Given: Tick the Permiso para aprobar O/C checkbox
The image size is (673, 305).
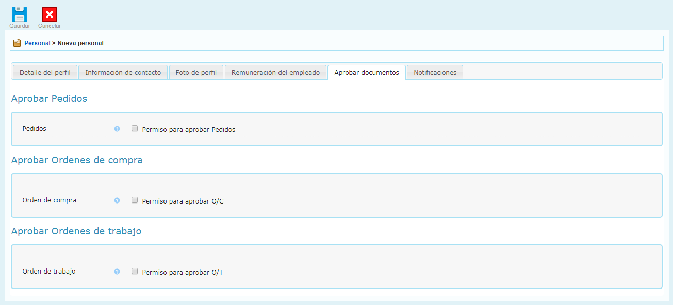Looking at the screenshot, I should [135, 200].
